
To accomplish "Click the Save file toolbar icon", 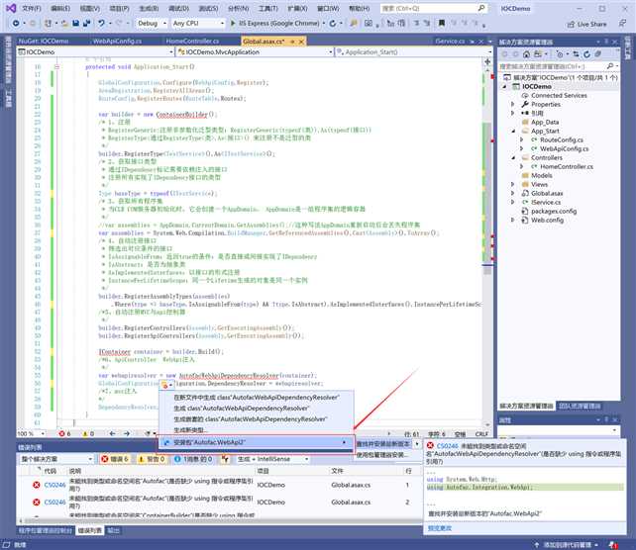I will tap(75, 24).
